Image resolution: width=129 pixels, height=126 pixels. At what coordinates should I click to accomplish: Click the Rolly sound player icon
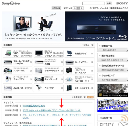[x=69, y=79]
